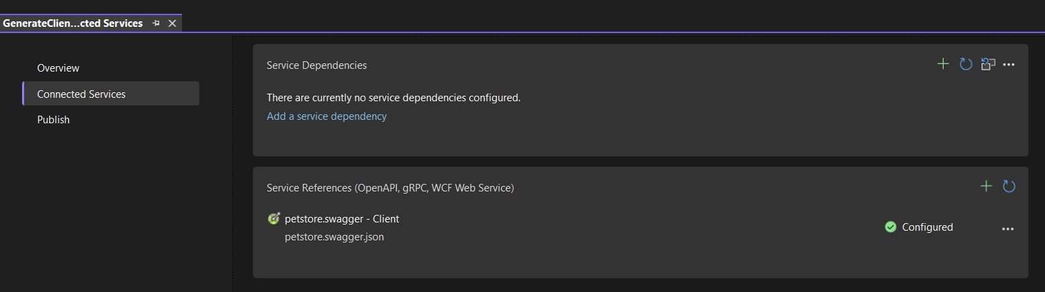
Task: Click the petstore.swagger.json file name
Action: point(334,237)
